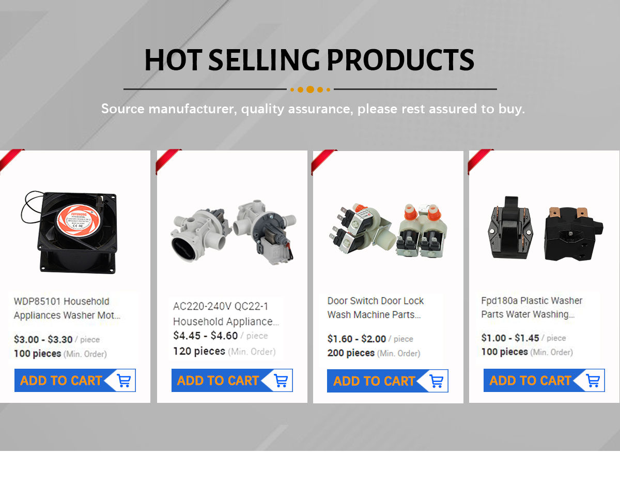Open Door Switch Door Lock title link
620x498 pixels.
pyautogui.click(x=376, y=308)
